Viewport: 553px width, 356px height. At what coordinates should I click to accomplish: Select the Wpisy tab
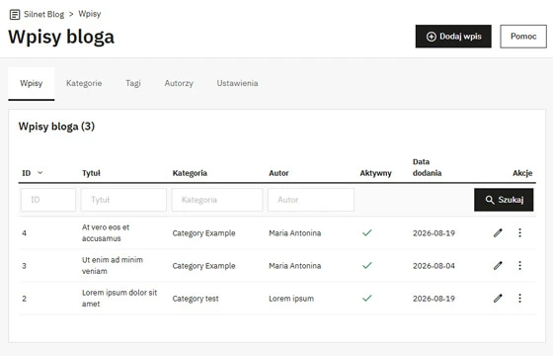[x=32, y=83]
